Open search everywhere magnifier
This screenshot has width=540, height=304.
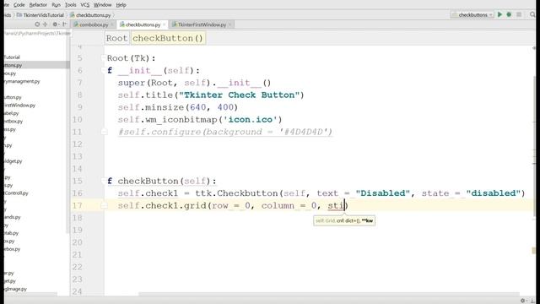tap(532, 14)
